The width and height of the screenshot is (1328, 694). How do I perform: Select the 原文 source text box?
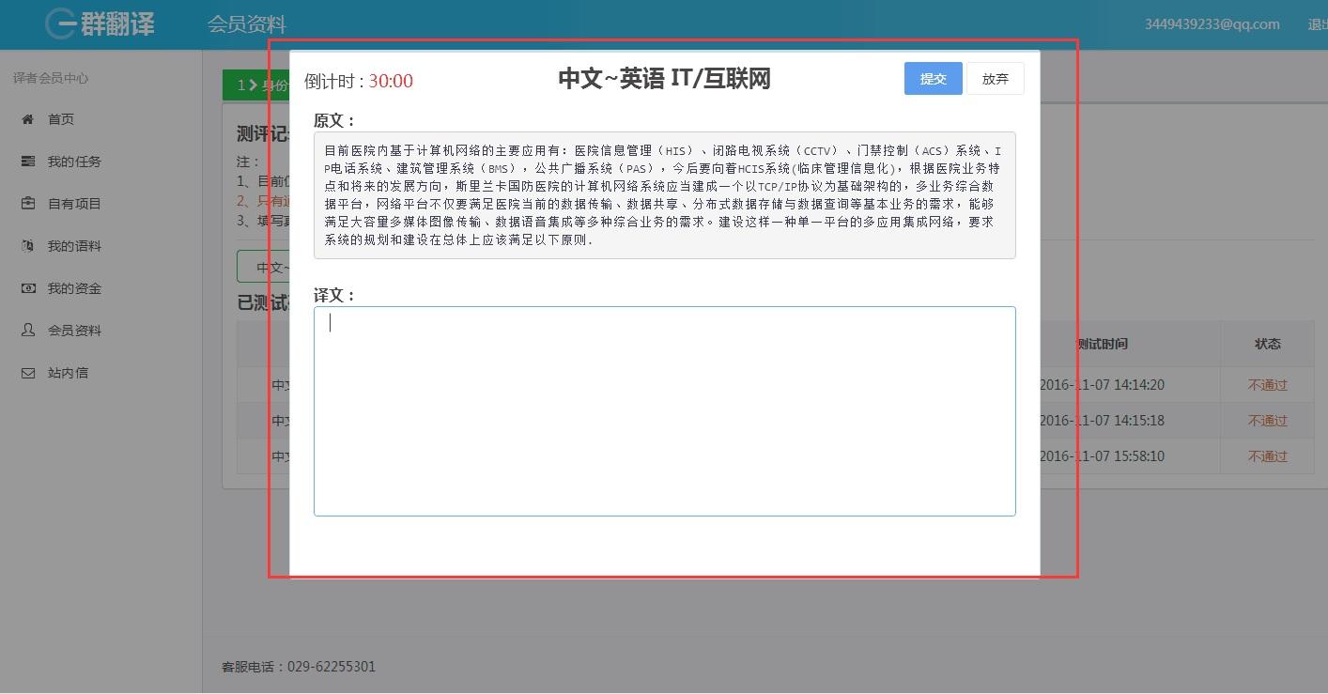click(664, 194)
